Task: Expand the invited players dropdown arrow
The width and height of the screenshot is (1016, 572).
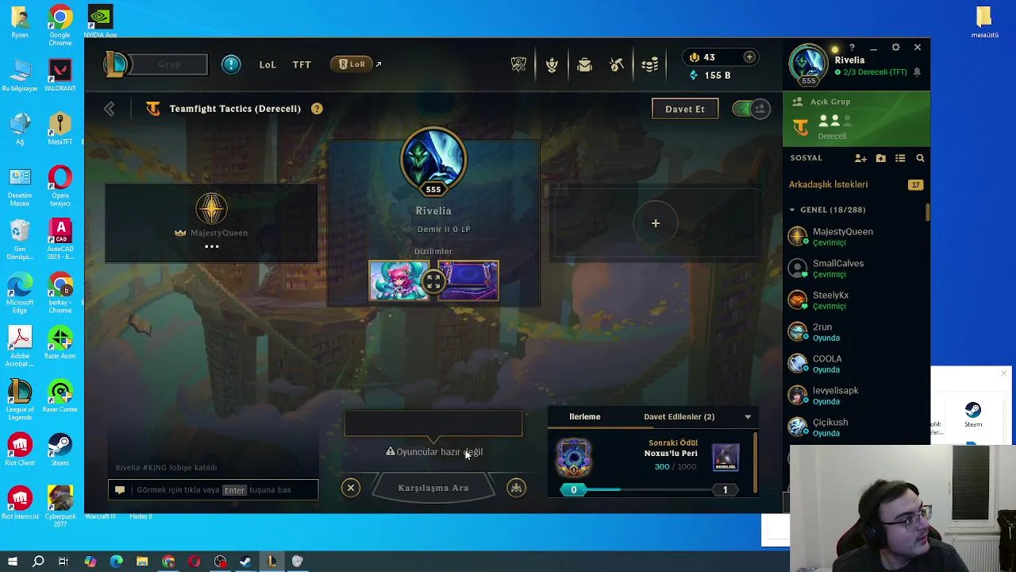Action: tap(747, 417)
